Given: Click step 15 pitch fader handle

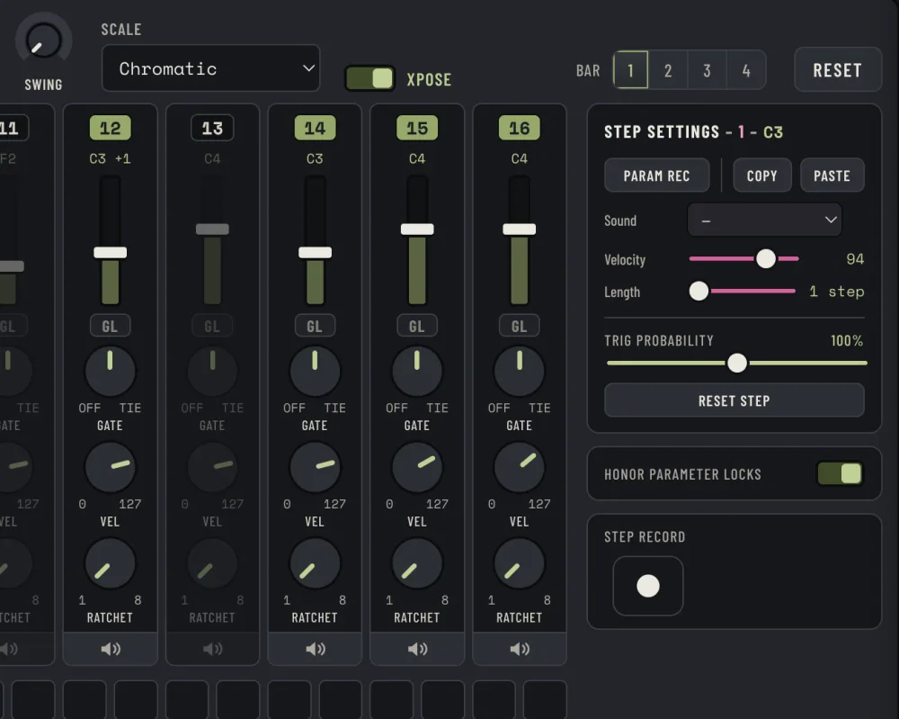Looking at the screenshot, I should (x=417, y=229).
